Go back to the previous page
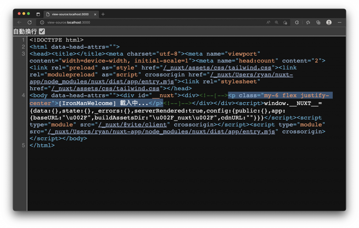The height and width of the screenshot is (228, 359). tap(20, 22)
